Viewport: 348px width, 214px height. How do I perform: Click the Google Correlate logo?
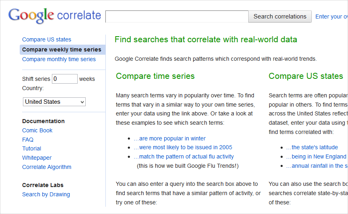pos(55,16)
